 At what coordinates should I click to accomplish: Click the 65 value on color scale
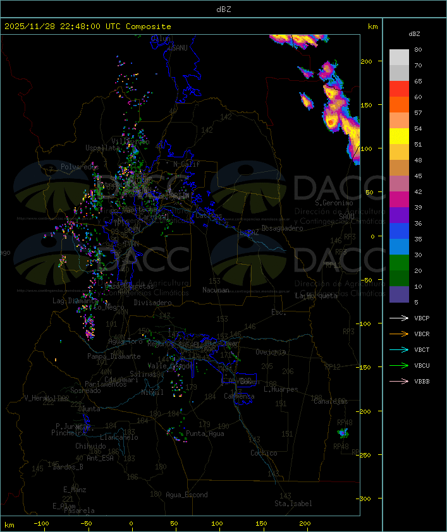point(418,82)
